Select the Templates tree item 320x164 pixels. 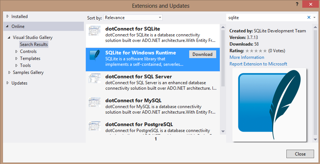[30, 58]
